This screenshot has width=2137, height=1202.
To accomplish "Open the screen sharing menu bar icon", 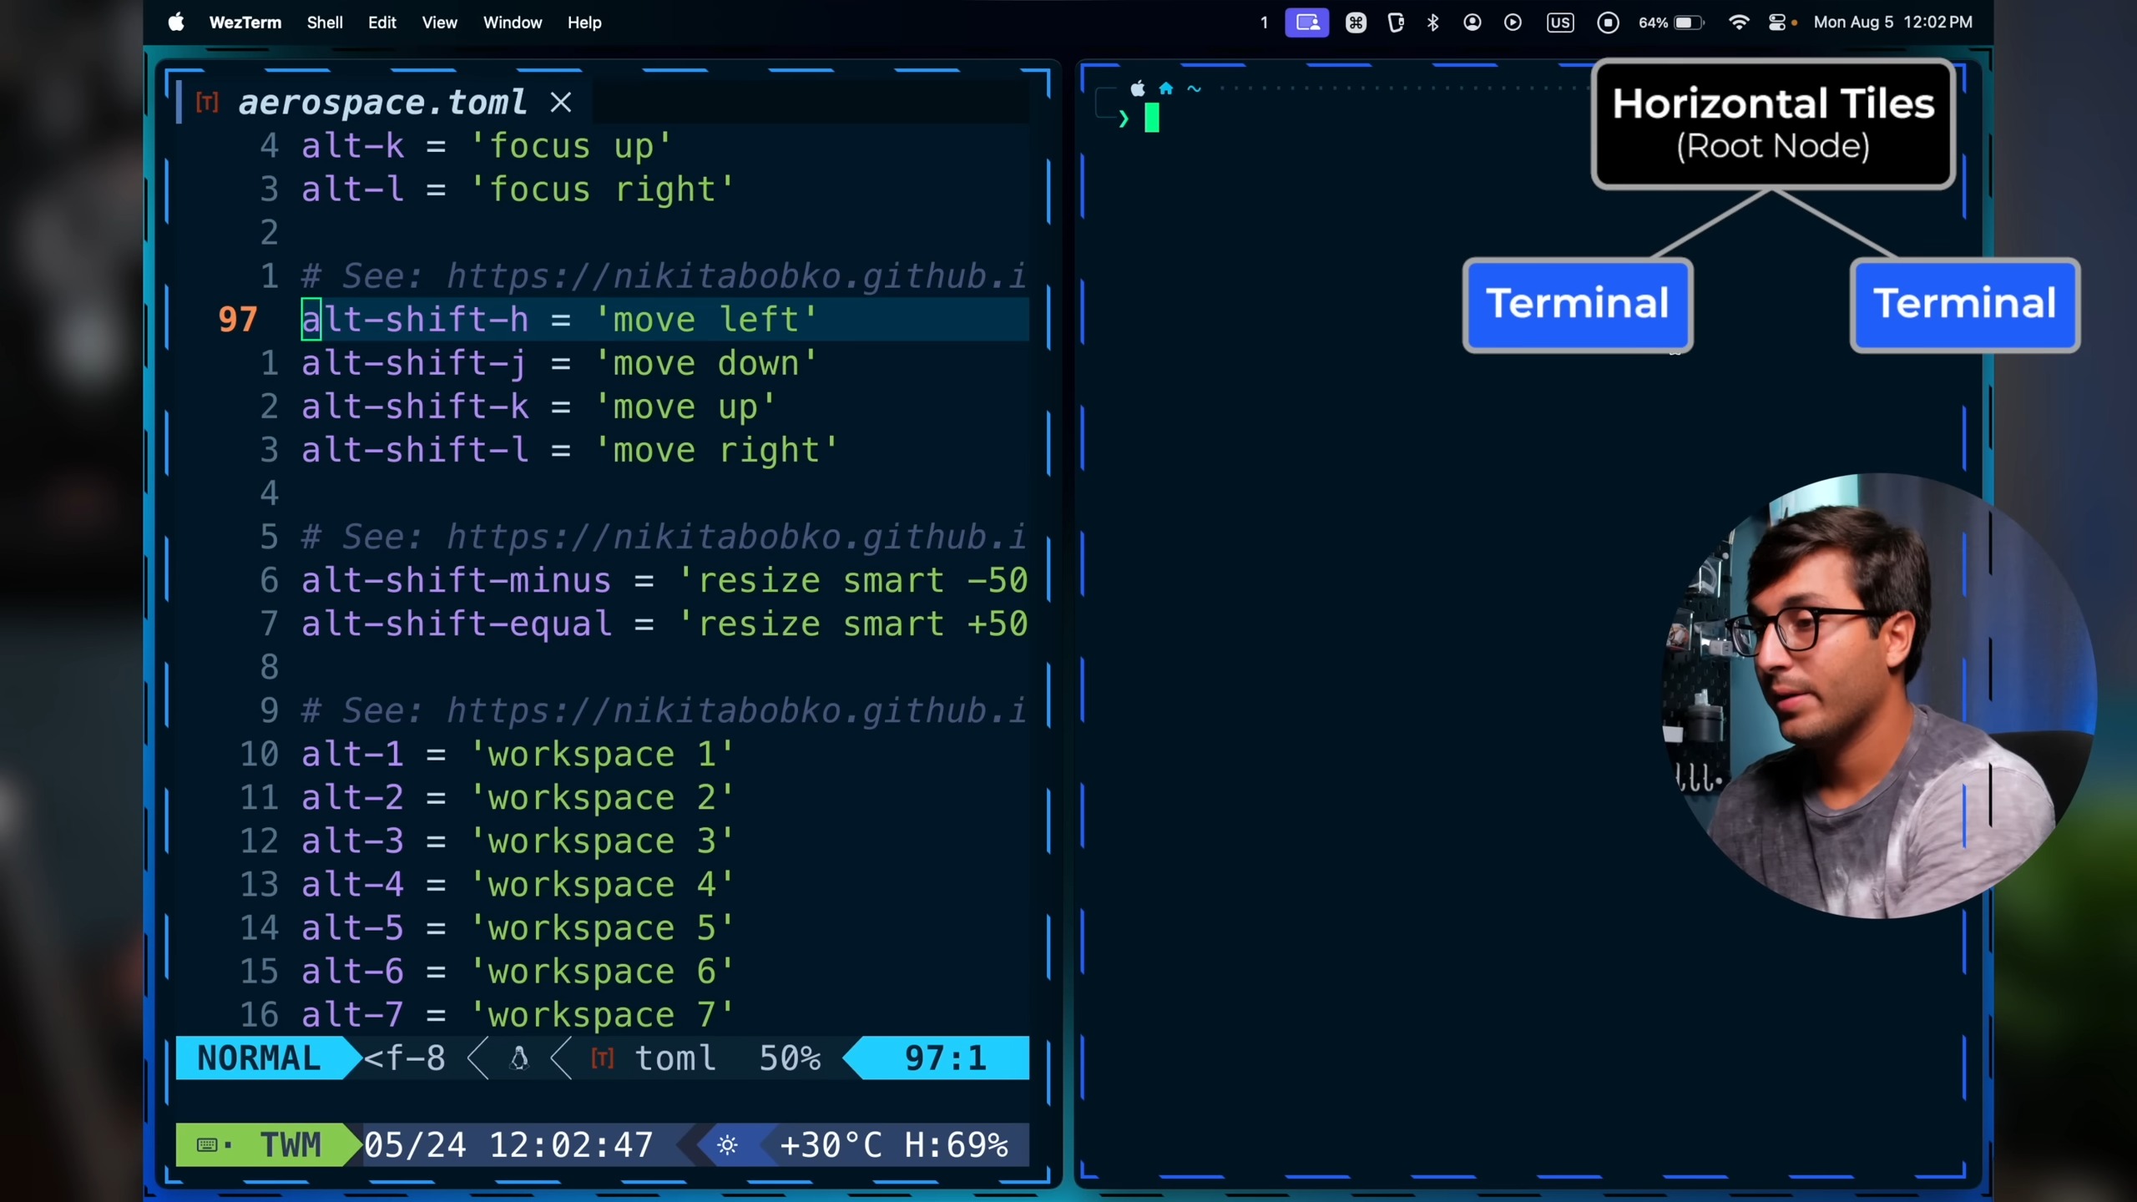I will pos(1306,23).
